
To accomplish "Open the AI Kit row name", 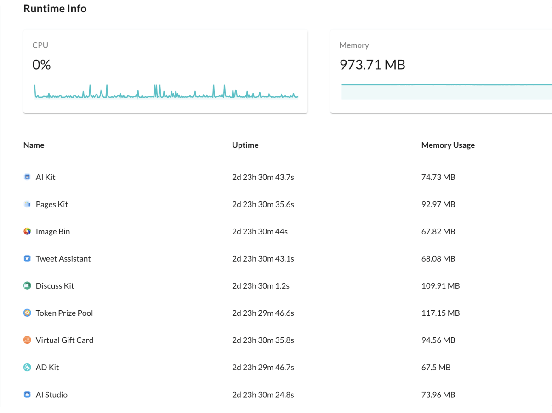I will (x=46, y=177).
